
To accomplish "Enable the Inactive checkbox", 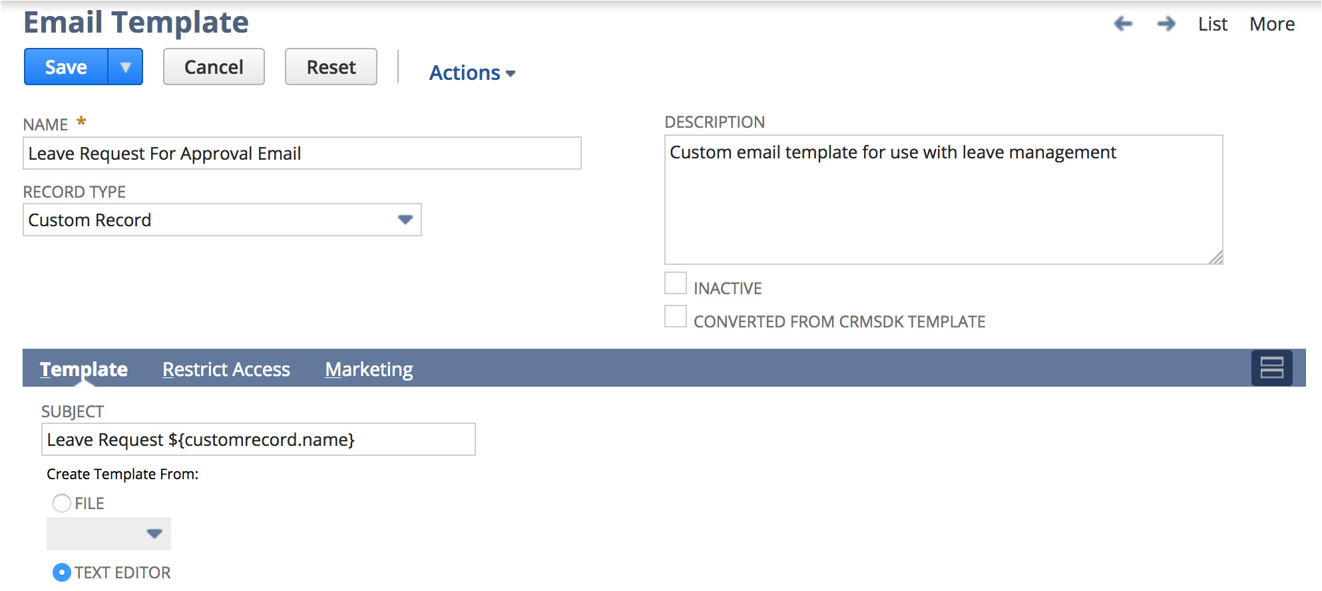I will (x=676, y=284).
